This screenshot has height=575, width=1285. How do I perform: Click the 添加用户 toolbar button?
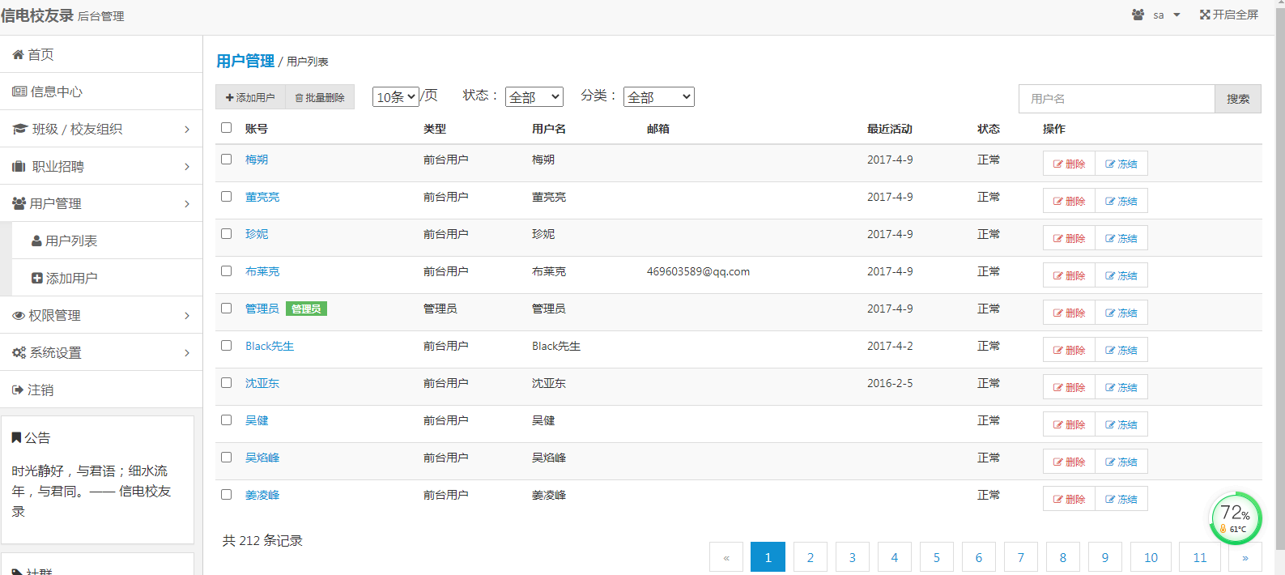[250, 97]
